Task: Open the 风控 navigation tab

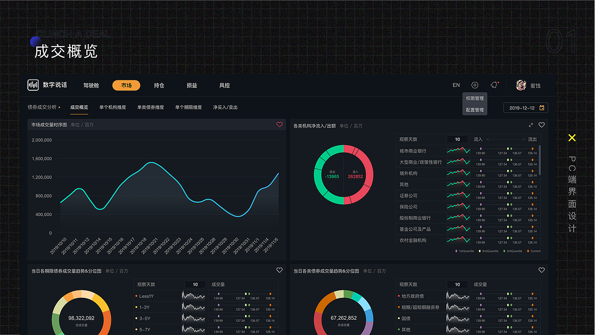Action: tap(225, 86)
